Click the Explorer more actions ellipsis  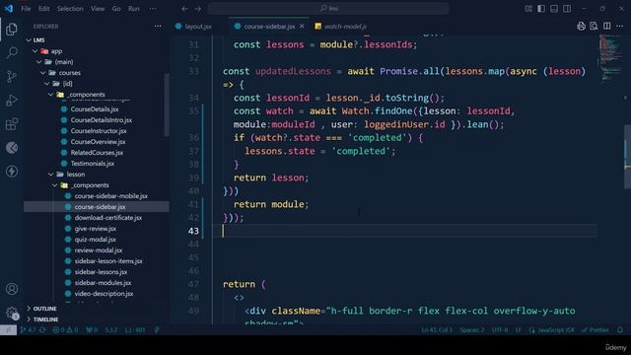coord(158,27)
